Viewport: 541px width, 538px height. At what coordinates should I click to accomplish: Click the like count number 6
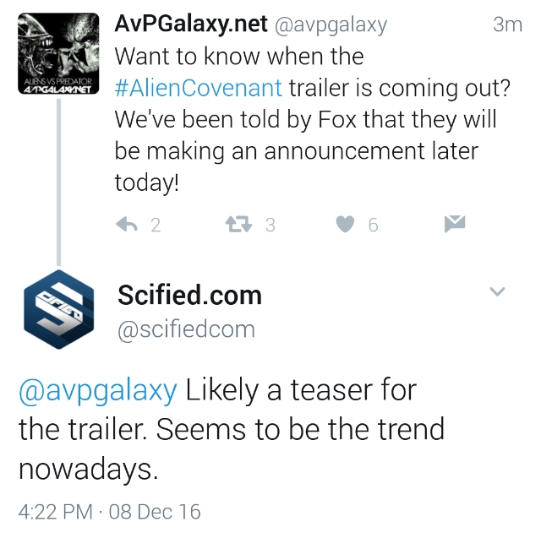[373, 225]
